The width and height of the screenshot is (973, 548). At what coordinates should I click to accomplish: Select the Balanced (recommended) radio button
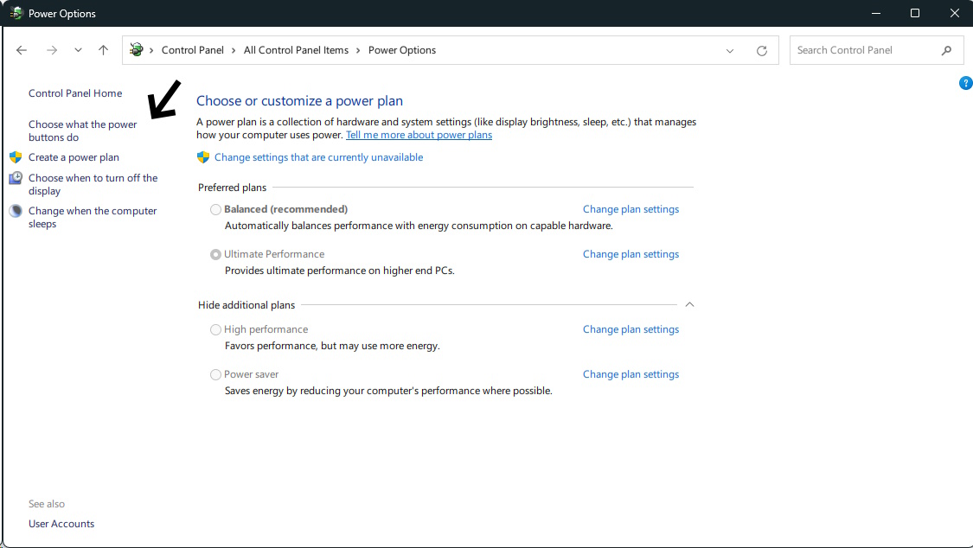tap(216, 209)
